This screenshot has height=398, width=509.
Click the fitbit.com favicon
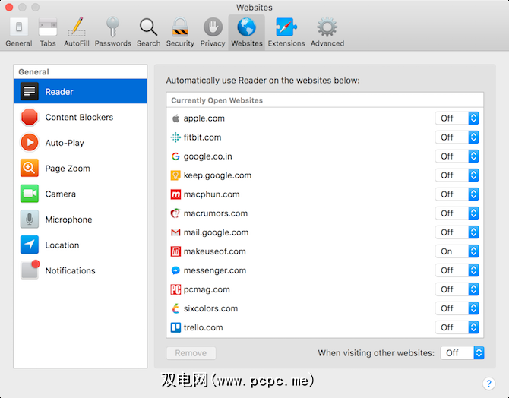point(175,137)
